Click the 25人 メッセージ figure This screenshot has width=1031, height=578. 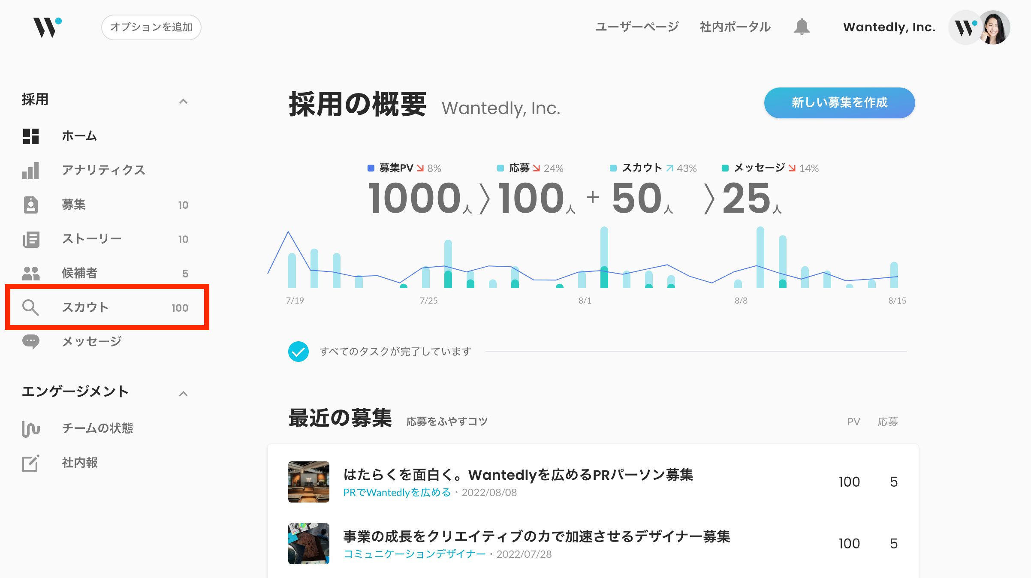coord(752,198)
